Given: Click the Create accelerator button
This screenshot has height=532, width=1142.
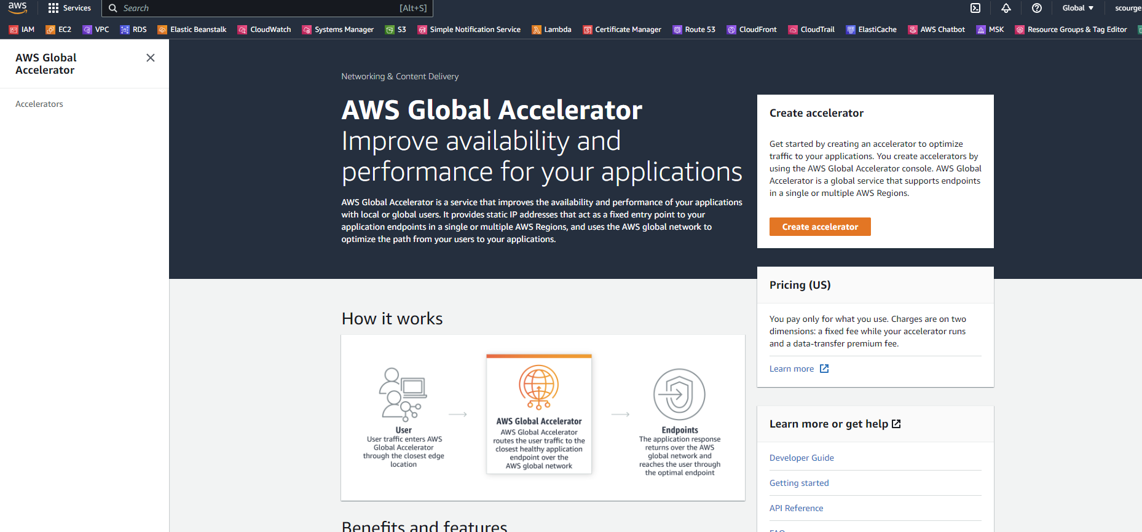Looking at the screenshot, I should 820,227.
